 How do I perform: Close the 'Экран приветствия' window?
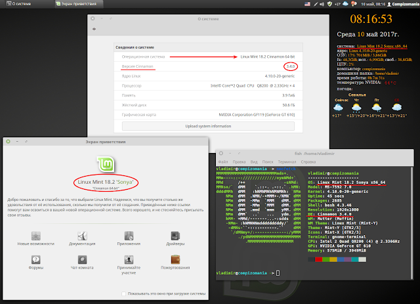click(x=8, y=141)
